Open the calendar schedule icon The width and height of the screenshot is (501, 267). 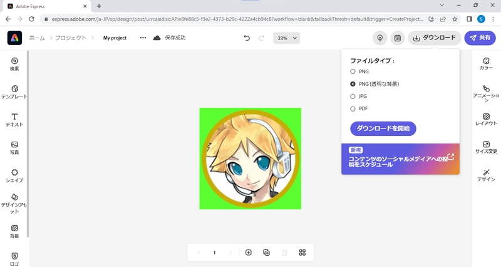398,38
